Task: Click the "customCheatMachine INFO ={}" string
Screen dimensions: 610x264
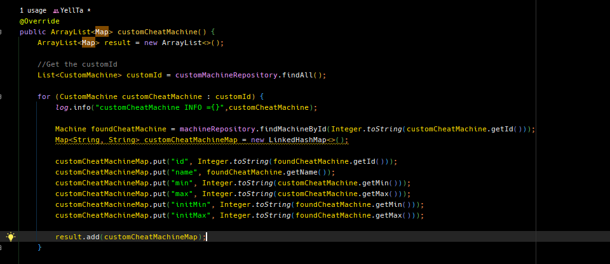Action: coord(160,107)
